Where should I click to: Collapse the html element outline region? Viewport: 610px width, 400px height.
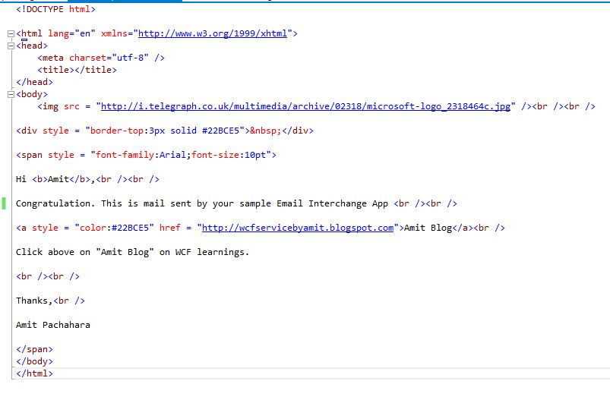coord(11,34)
